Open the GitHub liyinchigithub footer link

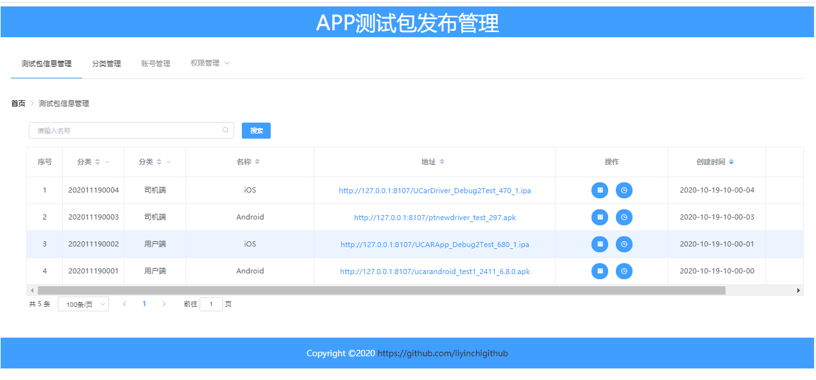pyautogui.click(x=443, y=353)
